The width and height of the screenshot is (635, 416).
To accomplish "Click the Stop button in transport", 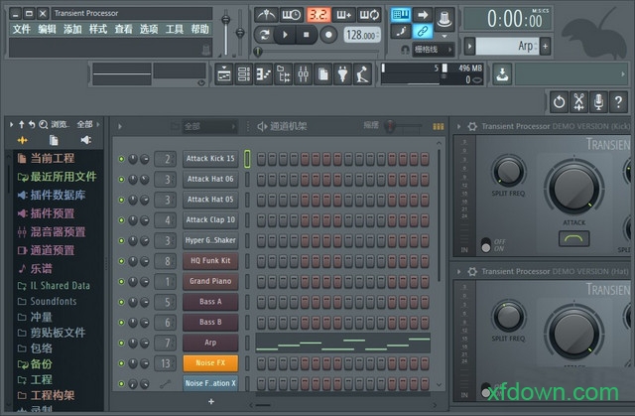I will tap(308, 35).
